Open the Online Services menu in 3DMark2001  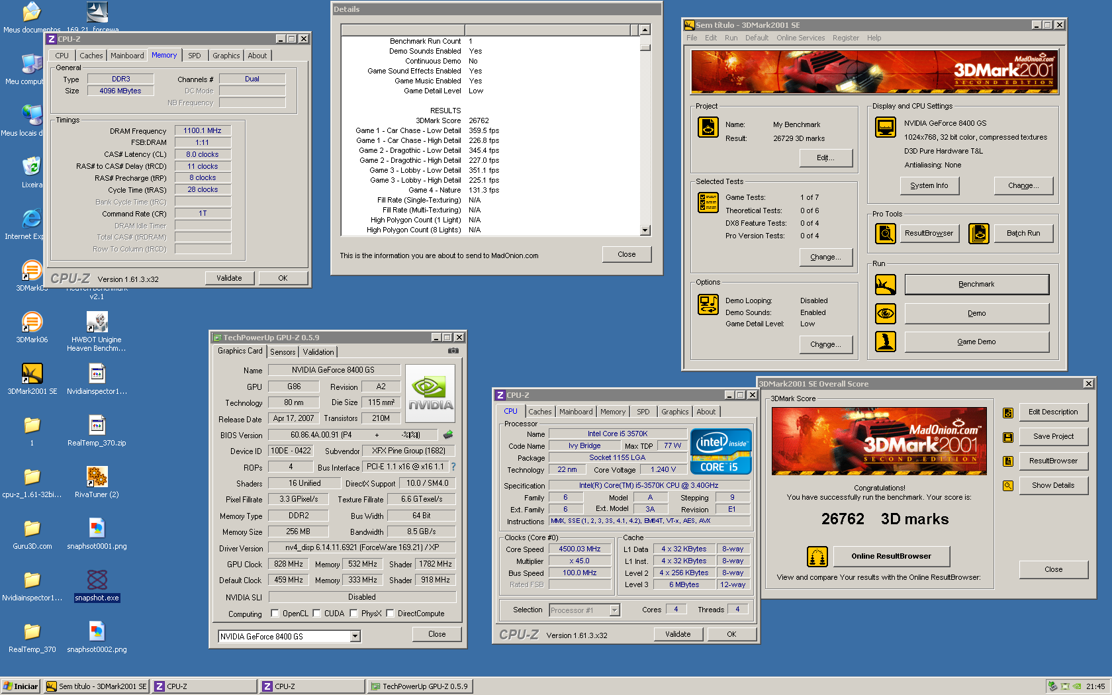click(x=800, y=38)
